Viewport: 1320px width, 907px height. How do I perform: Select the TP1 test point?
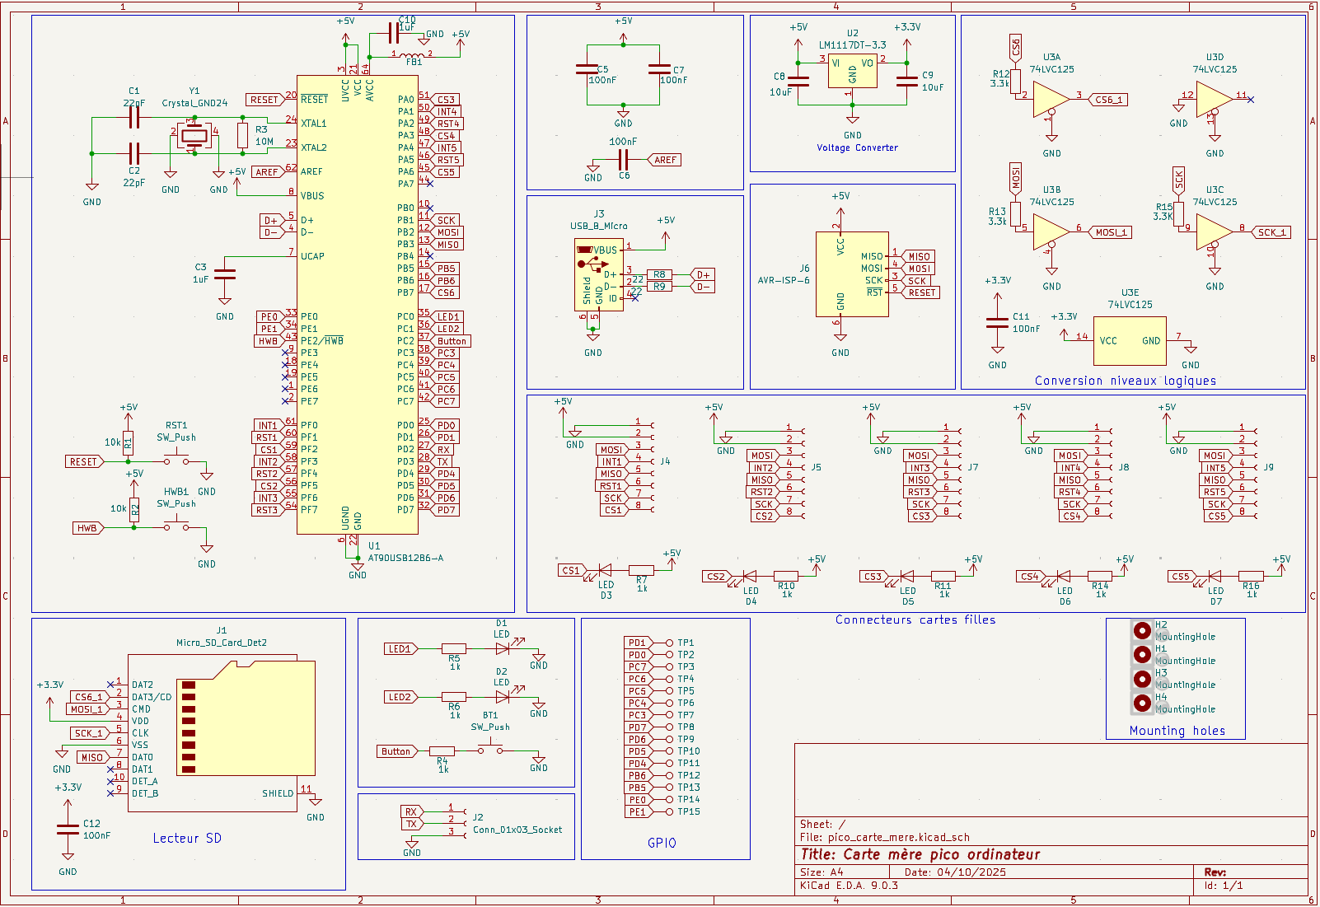coord(669,643)
